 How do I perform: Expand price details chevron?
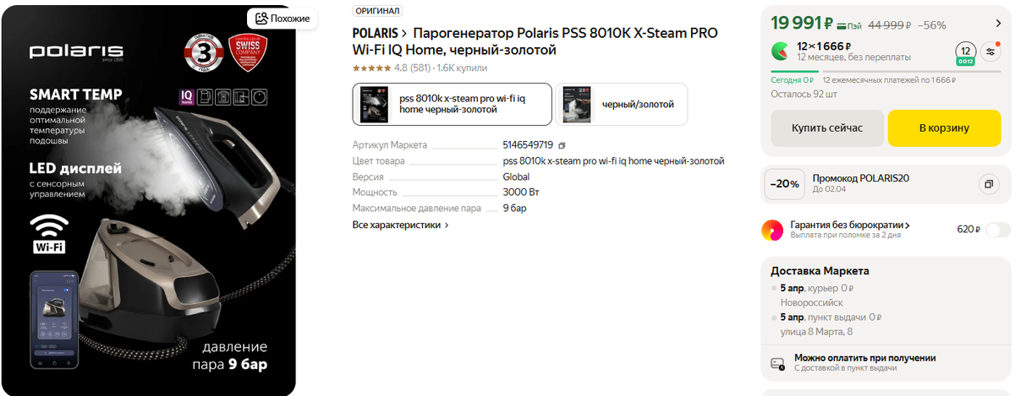point(996,24)
